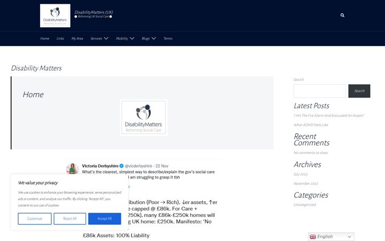Open 'What ADHD Feels Like' post
This screenshot has height=241, width=385.
click(x=311, y=125)
